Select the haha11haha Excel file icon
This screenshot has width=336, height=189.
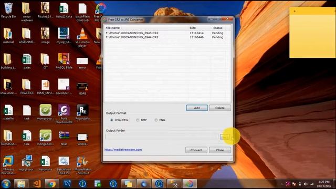[64, 10]
